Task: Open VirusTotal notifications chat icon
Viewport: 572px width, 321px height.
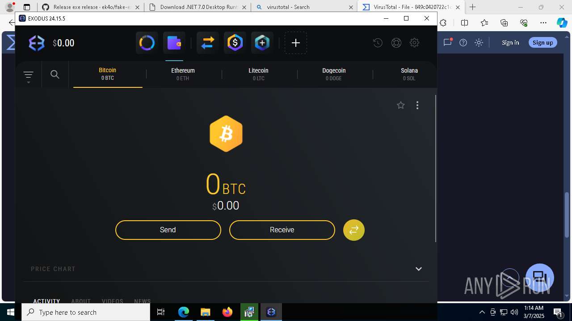Action: (447, 42)
